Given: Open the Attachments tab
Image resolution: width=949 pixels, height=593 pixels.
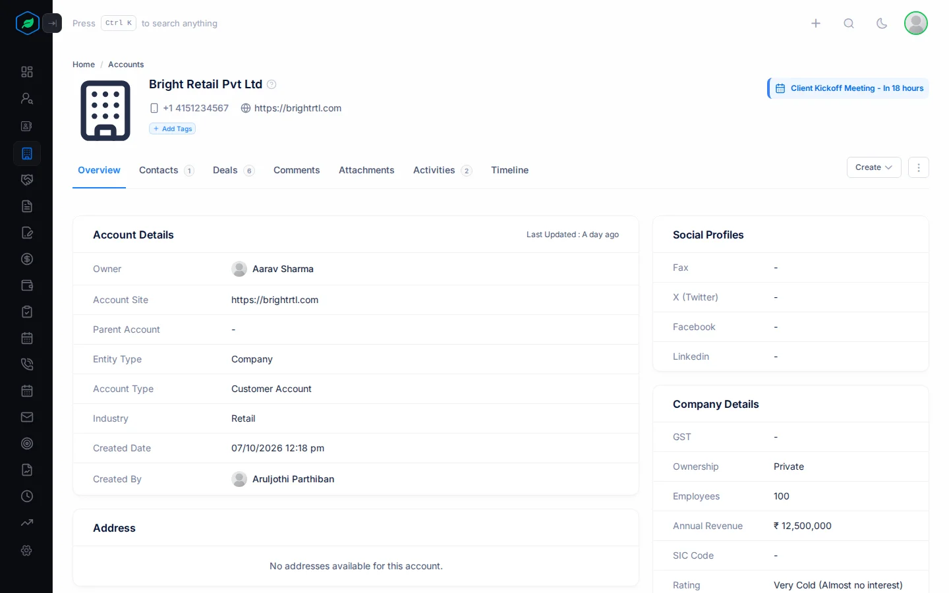Looking at the screenshot, I should (x=366, y=170).
